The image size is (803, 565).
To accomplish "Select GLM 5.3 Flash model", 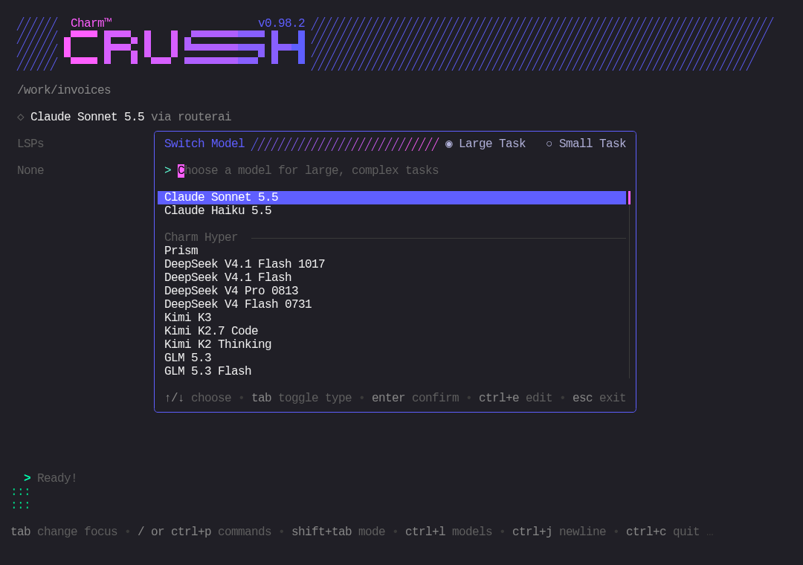I will click(x=392, y=371).
